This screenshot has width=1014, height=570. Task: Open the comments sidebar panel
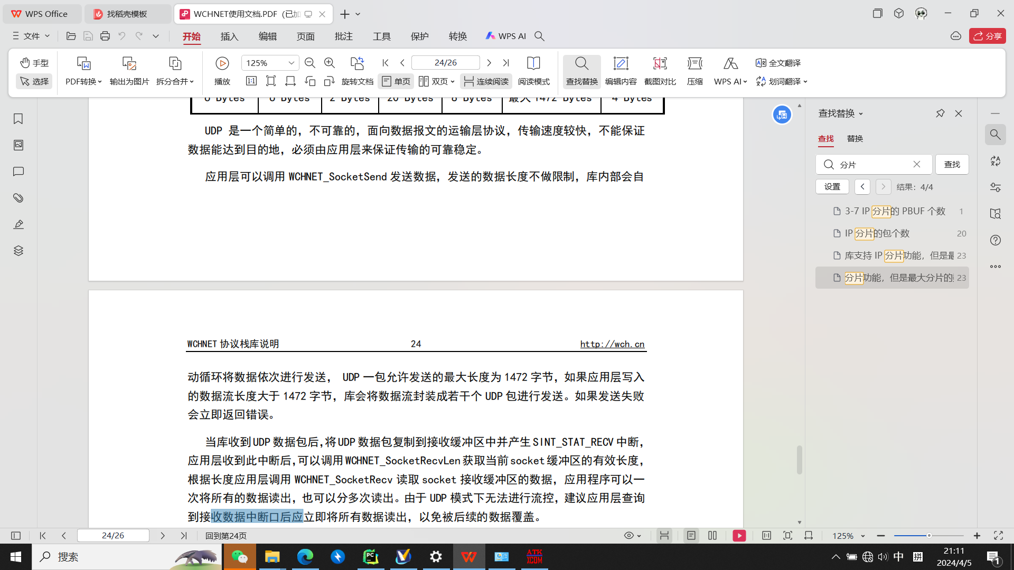(18, 172)
